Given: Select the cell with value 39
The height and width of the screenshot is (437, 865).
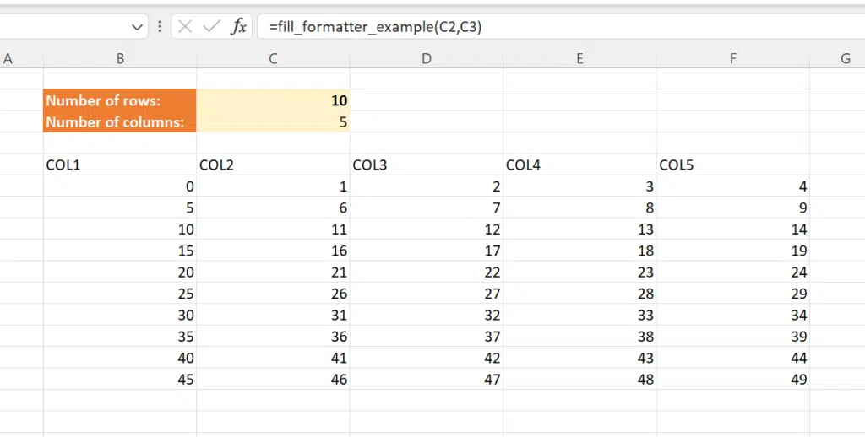Looking at the screenshot, I should point(733,337).
